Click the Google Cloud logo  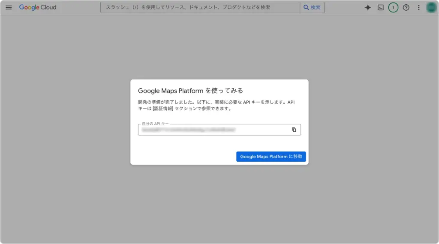38,7
